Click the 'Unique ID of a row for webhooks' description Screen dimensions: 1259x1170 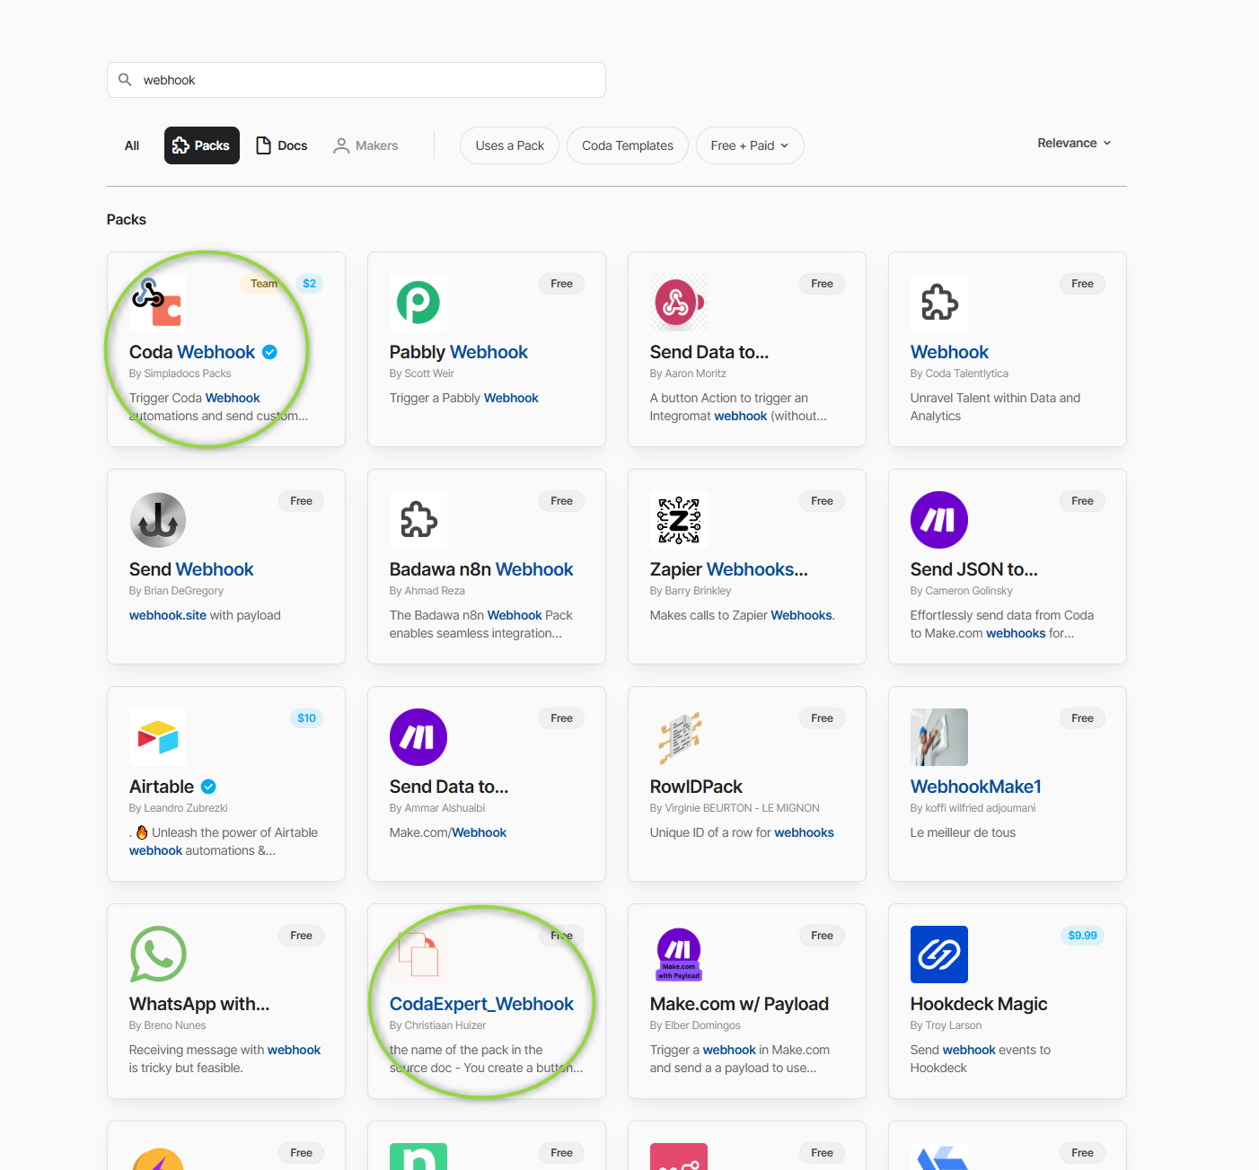pyautogui.click(x=742, y=832)
